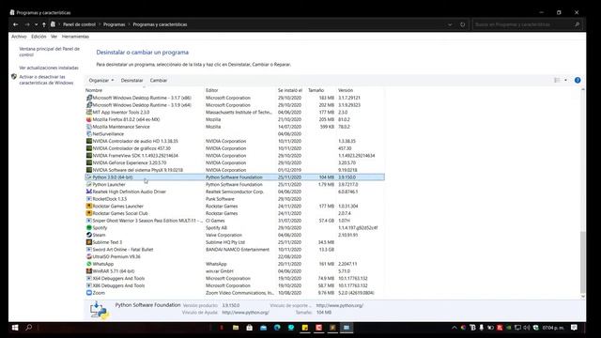The height and width of the screenshot is (338, 601).
Task: Open the Windows Start menu
Action: [15, 328]
